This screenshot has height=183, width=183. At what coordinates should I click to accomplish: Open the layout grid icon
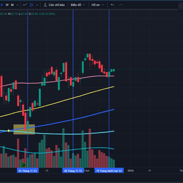(x=181, y=6)
